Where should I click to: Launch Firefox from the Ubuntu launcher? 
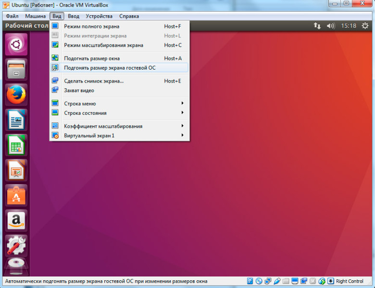pyautogui.click(x=16, y=95)
